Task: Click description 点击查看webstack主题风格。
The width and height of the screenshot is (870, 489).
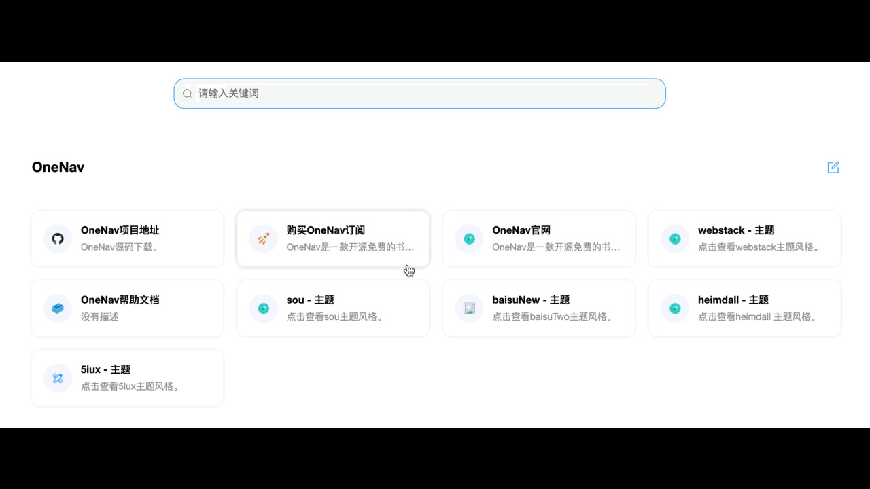Action: [x=759, y=247]
